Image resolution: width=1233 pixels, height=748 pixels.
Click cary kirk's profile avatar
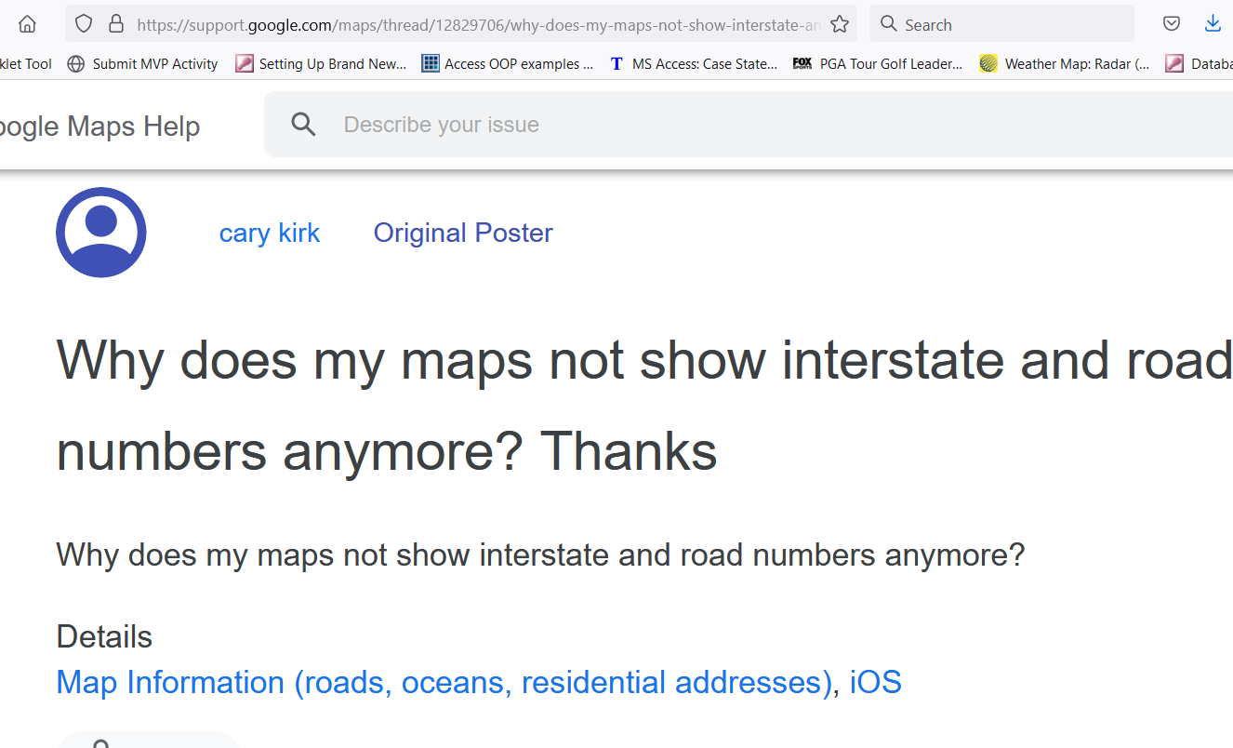tap(101, 233)
